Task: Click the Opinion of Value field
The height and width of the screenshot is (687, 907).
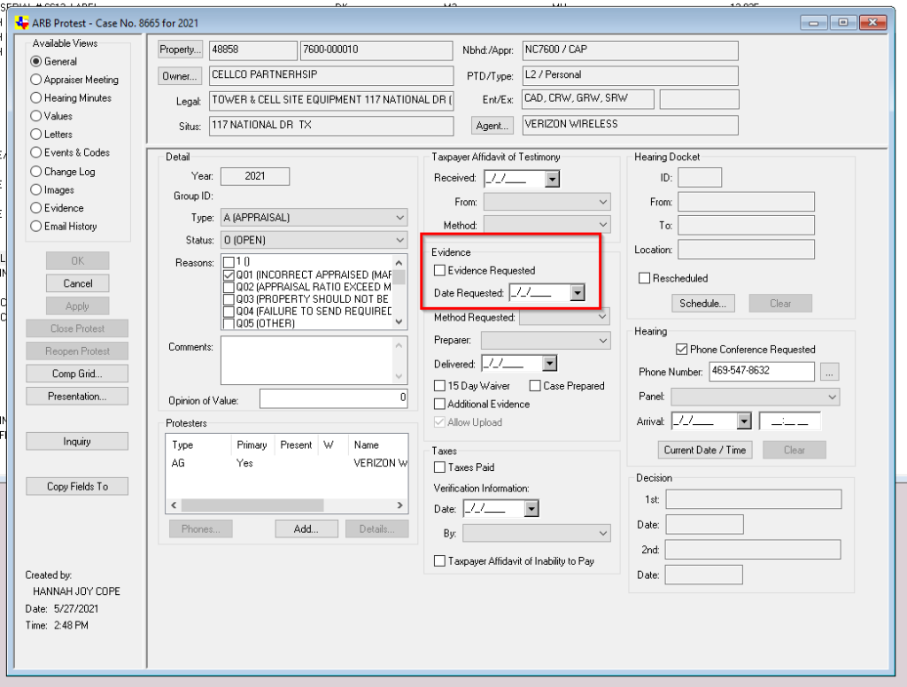Action: click(x=333, y=400)
